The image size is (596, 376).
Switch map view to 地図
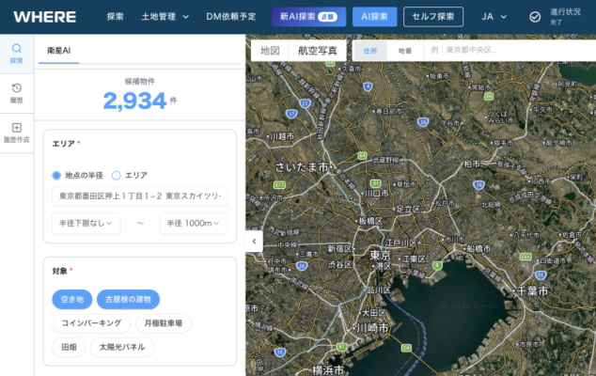pos(270,51)
